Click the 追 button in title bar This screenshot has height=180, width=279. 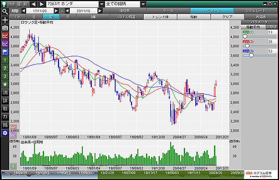point(19,4)
